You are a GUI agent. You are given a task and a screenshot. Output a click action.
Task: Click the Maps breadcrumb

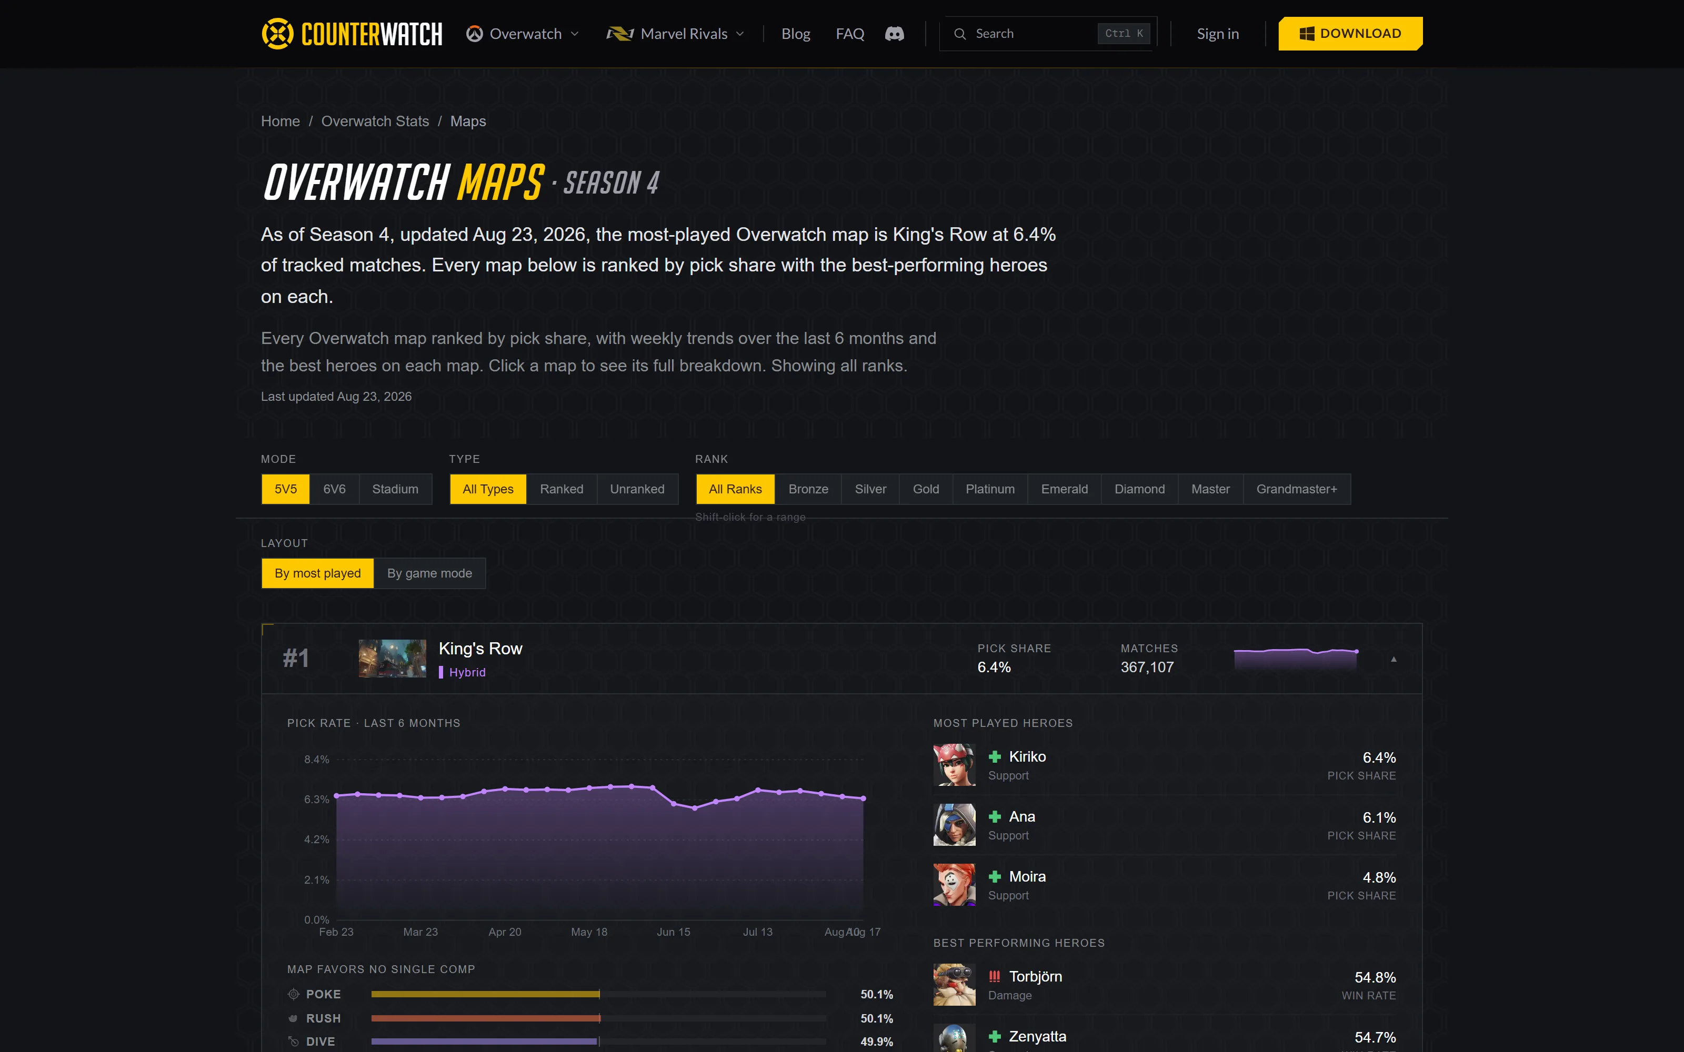468,121
